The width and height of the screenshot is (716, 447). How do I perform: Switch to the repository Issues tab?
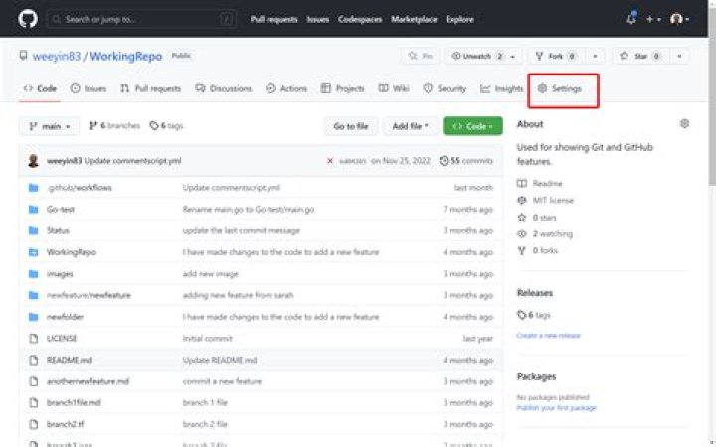click(89, 88)
